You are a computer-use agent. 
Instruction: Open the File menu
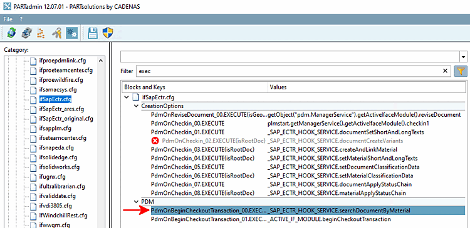point(8,19)
